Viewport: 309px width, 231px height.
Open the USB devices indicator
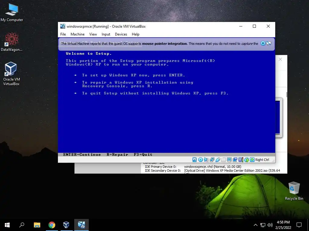[218, 160]
